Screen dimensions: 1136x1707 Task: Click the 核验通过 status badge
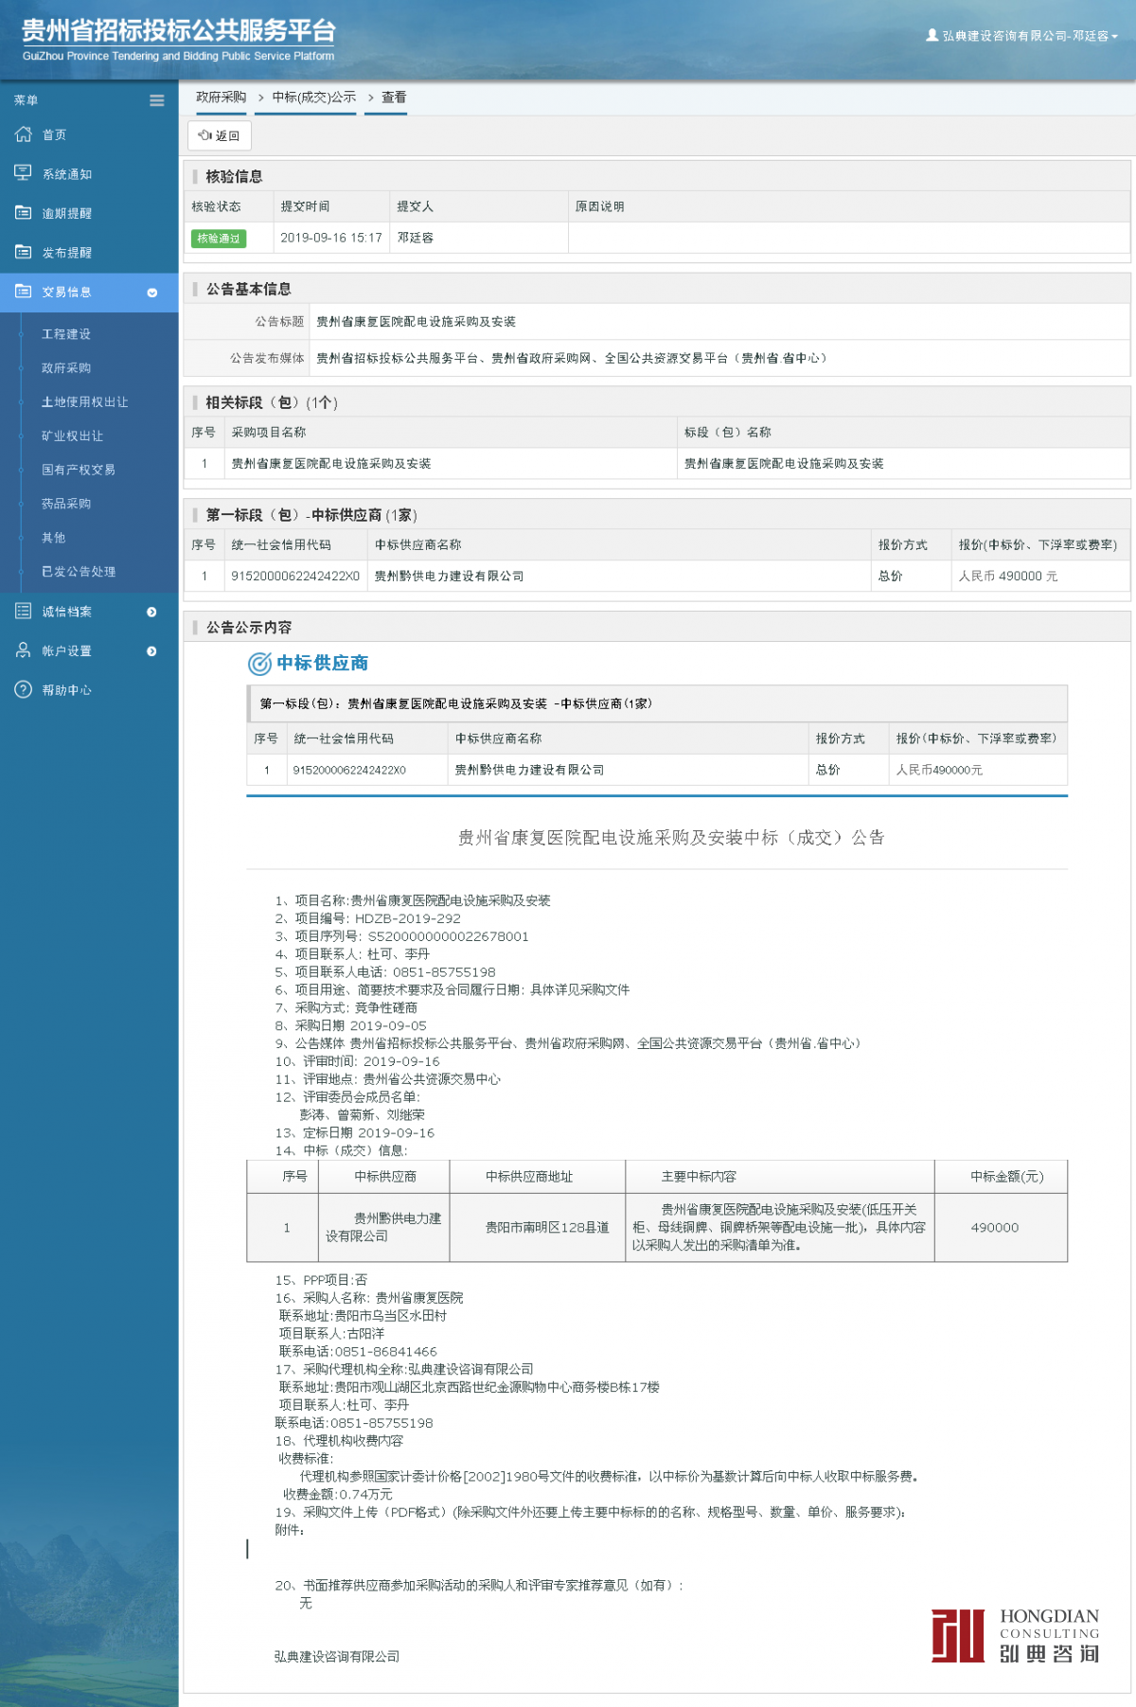coord(219,239)
